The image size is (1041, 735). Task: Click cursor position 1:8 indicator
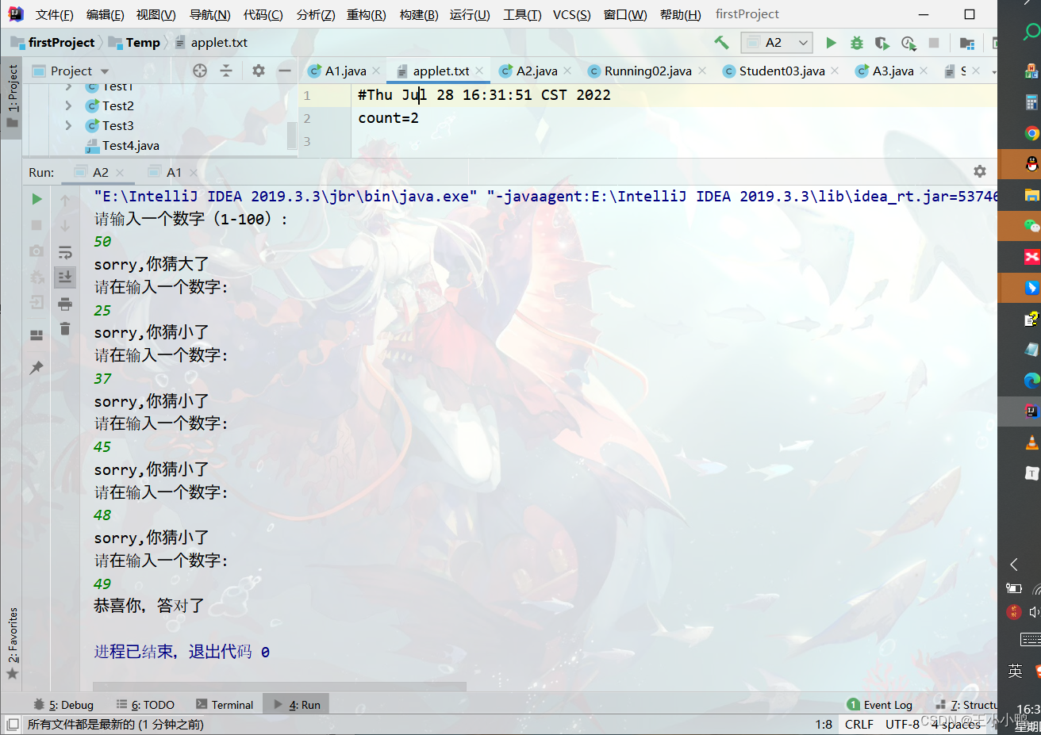point(824,724)
